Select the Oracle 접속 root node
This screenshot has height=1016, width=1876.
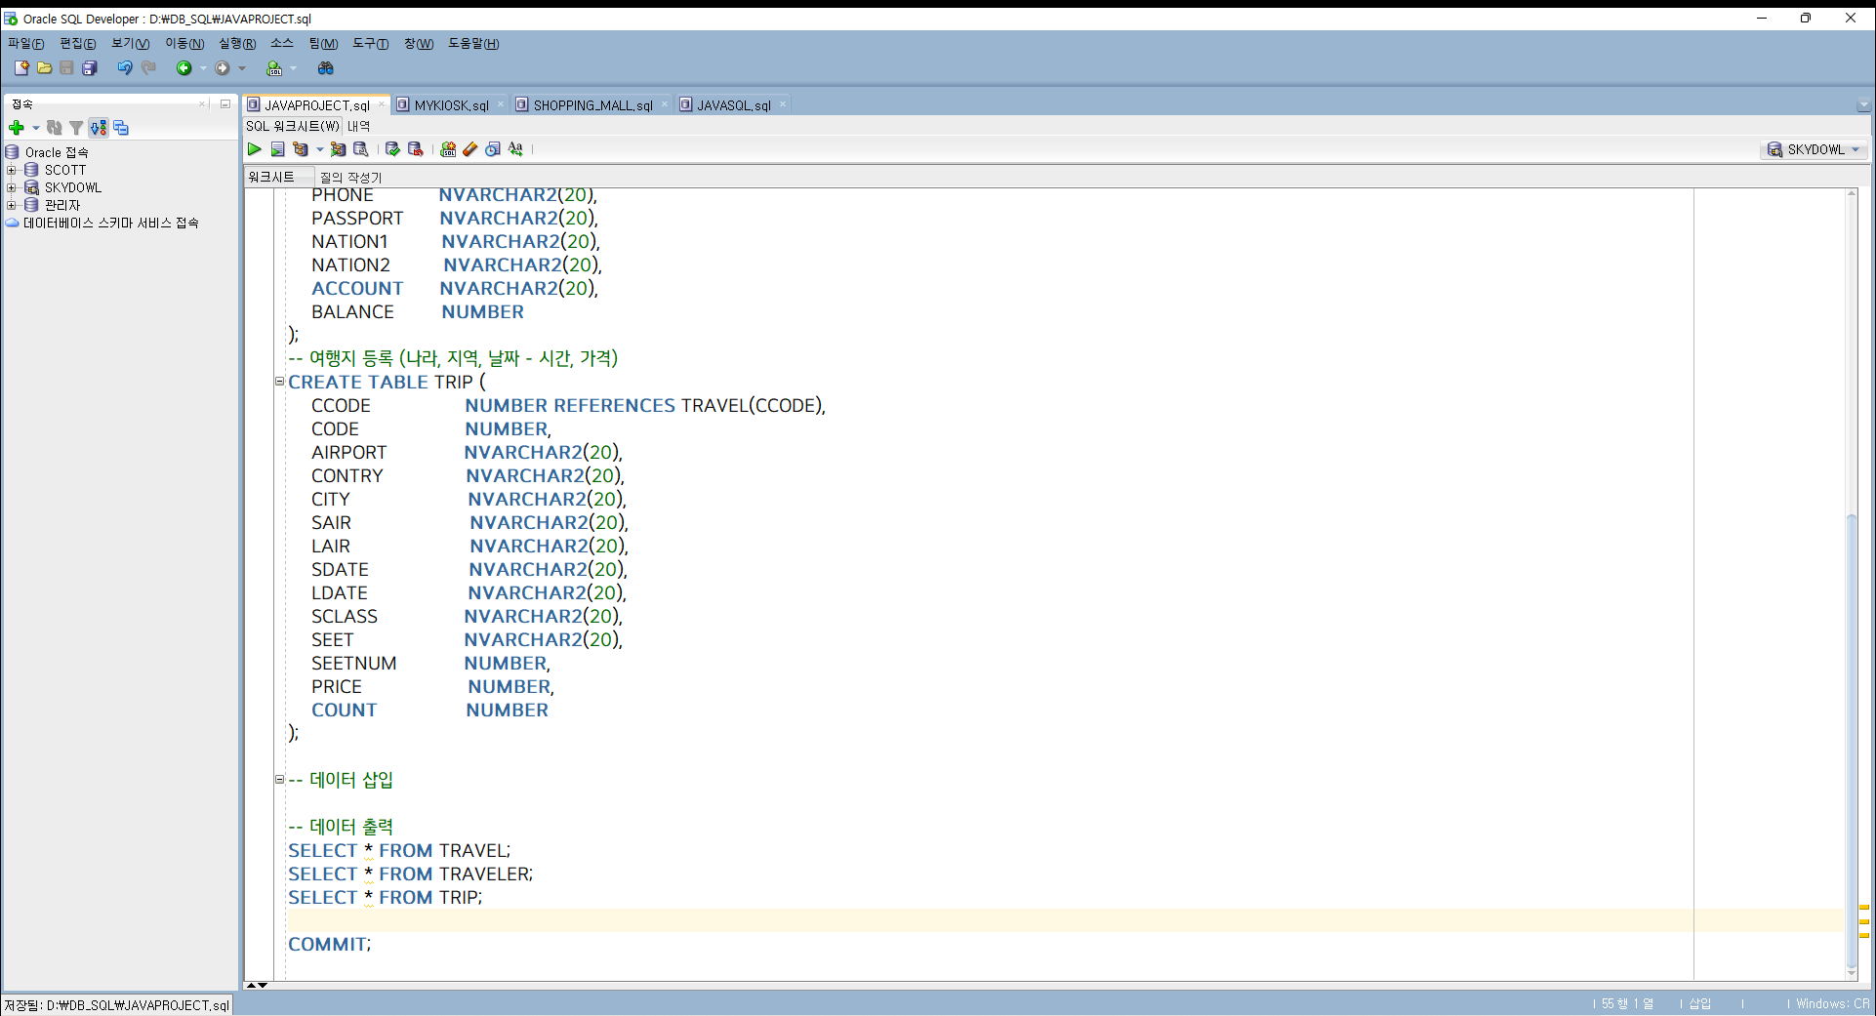pos(57,152)
